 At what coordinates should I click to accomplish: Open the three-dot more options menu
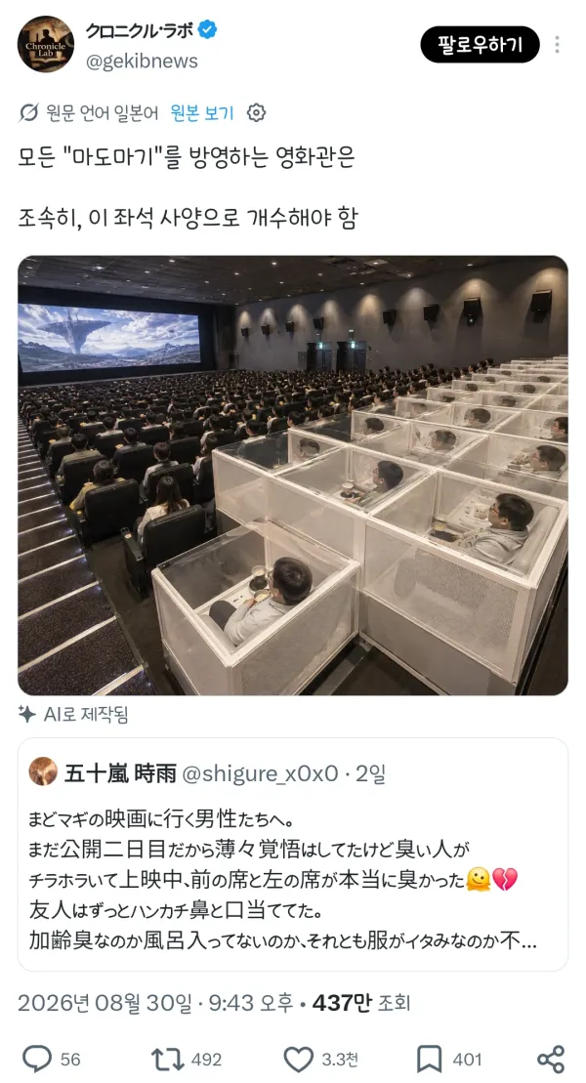click(557, 44)
